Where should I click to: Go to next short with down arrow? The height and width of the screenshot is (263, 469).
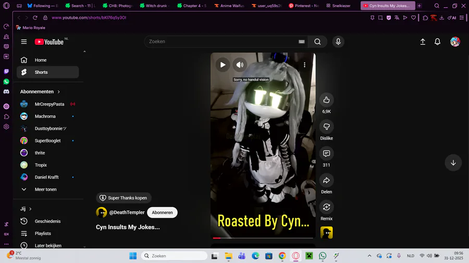pos(453,163)
